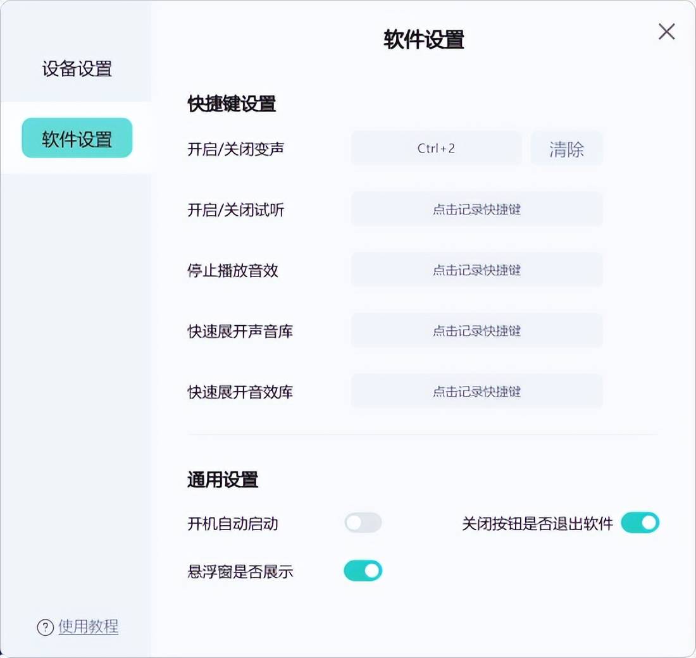Click the question mark help icon

coord(46,628)
